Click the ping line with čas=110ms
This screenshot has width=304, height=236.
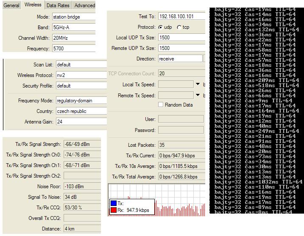pyautogui.click(x=257, y=187)
